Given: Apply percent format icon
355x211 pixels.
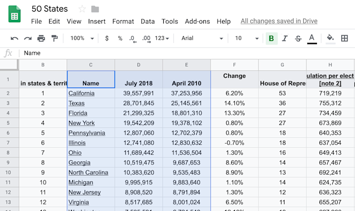Looking at the screenshot, I should [x=120, y=38].
